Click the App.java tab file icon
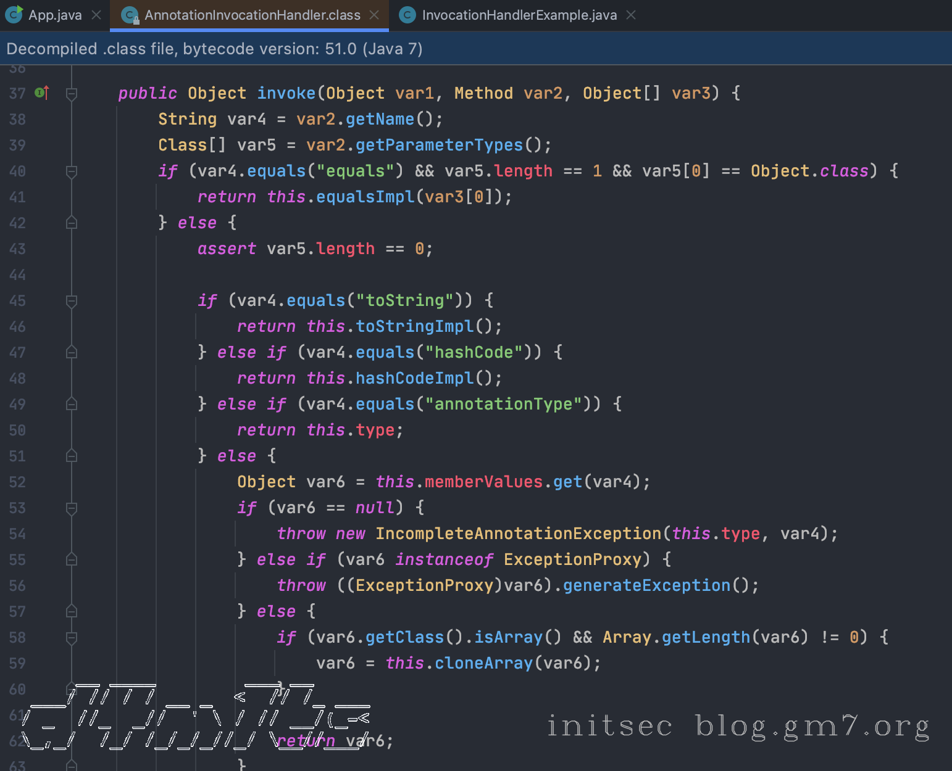 [14, 15]
